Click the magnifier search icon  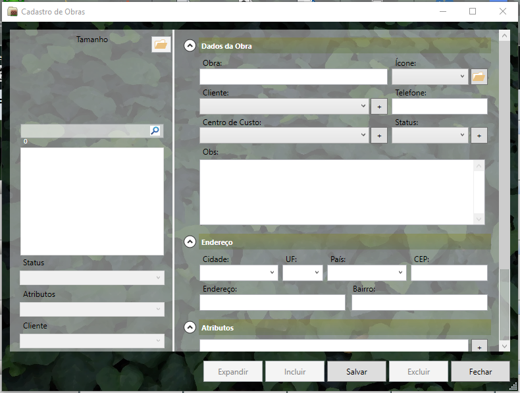click(x=155, y=131)
